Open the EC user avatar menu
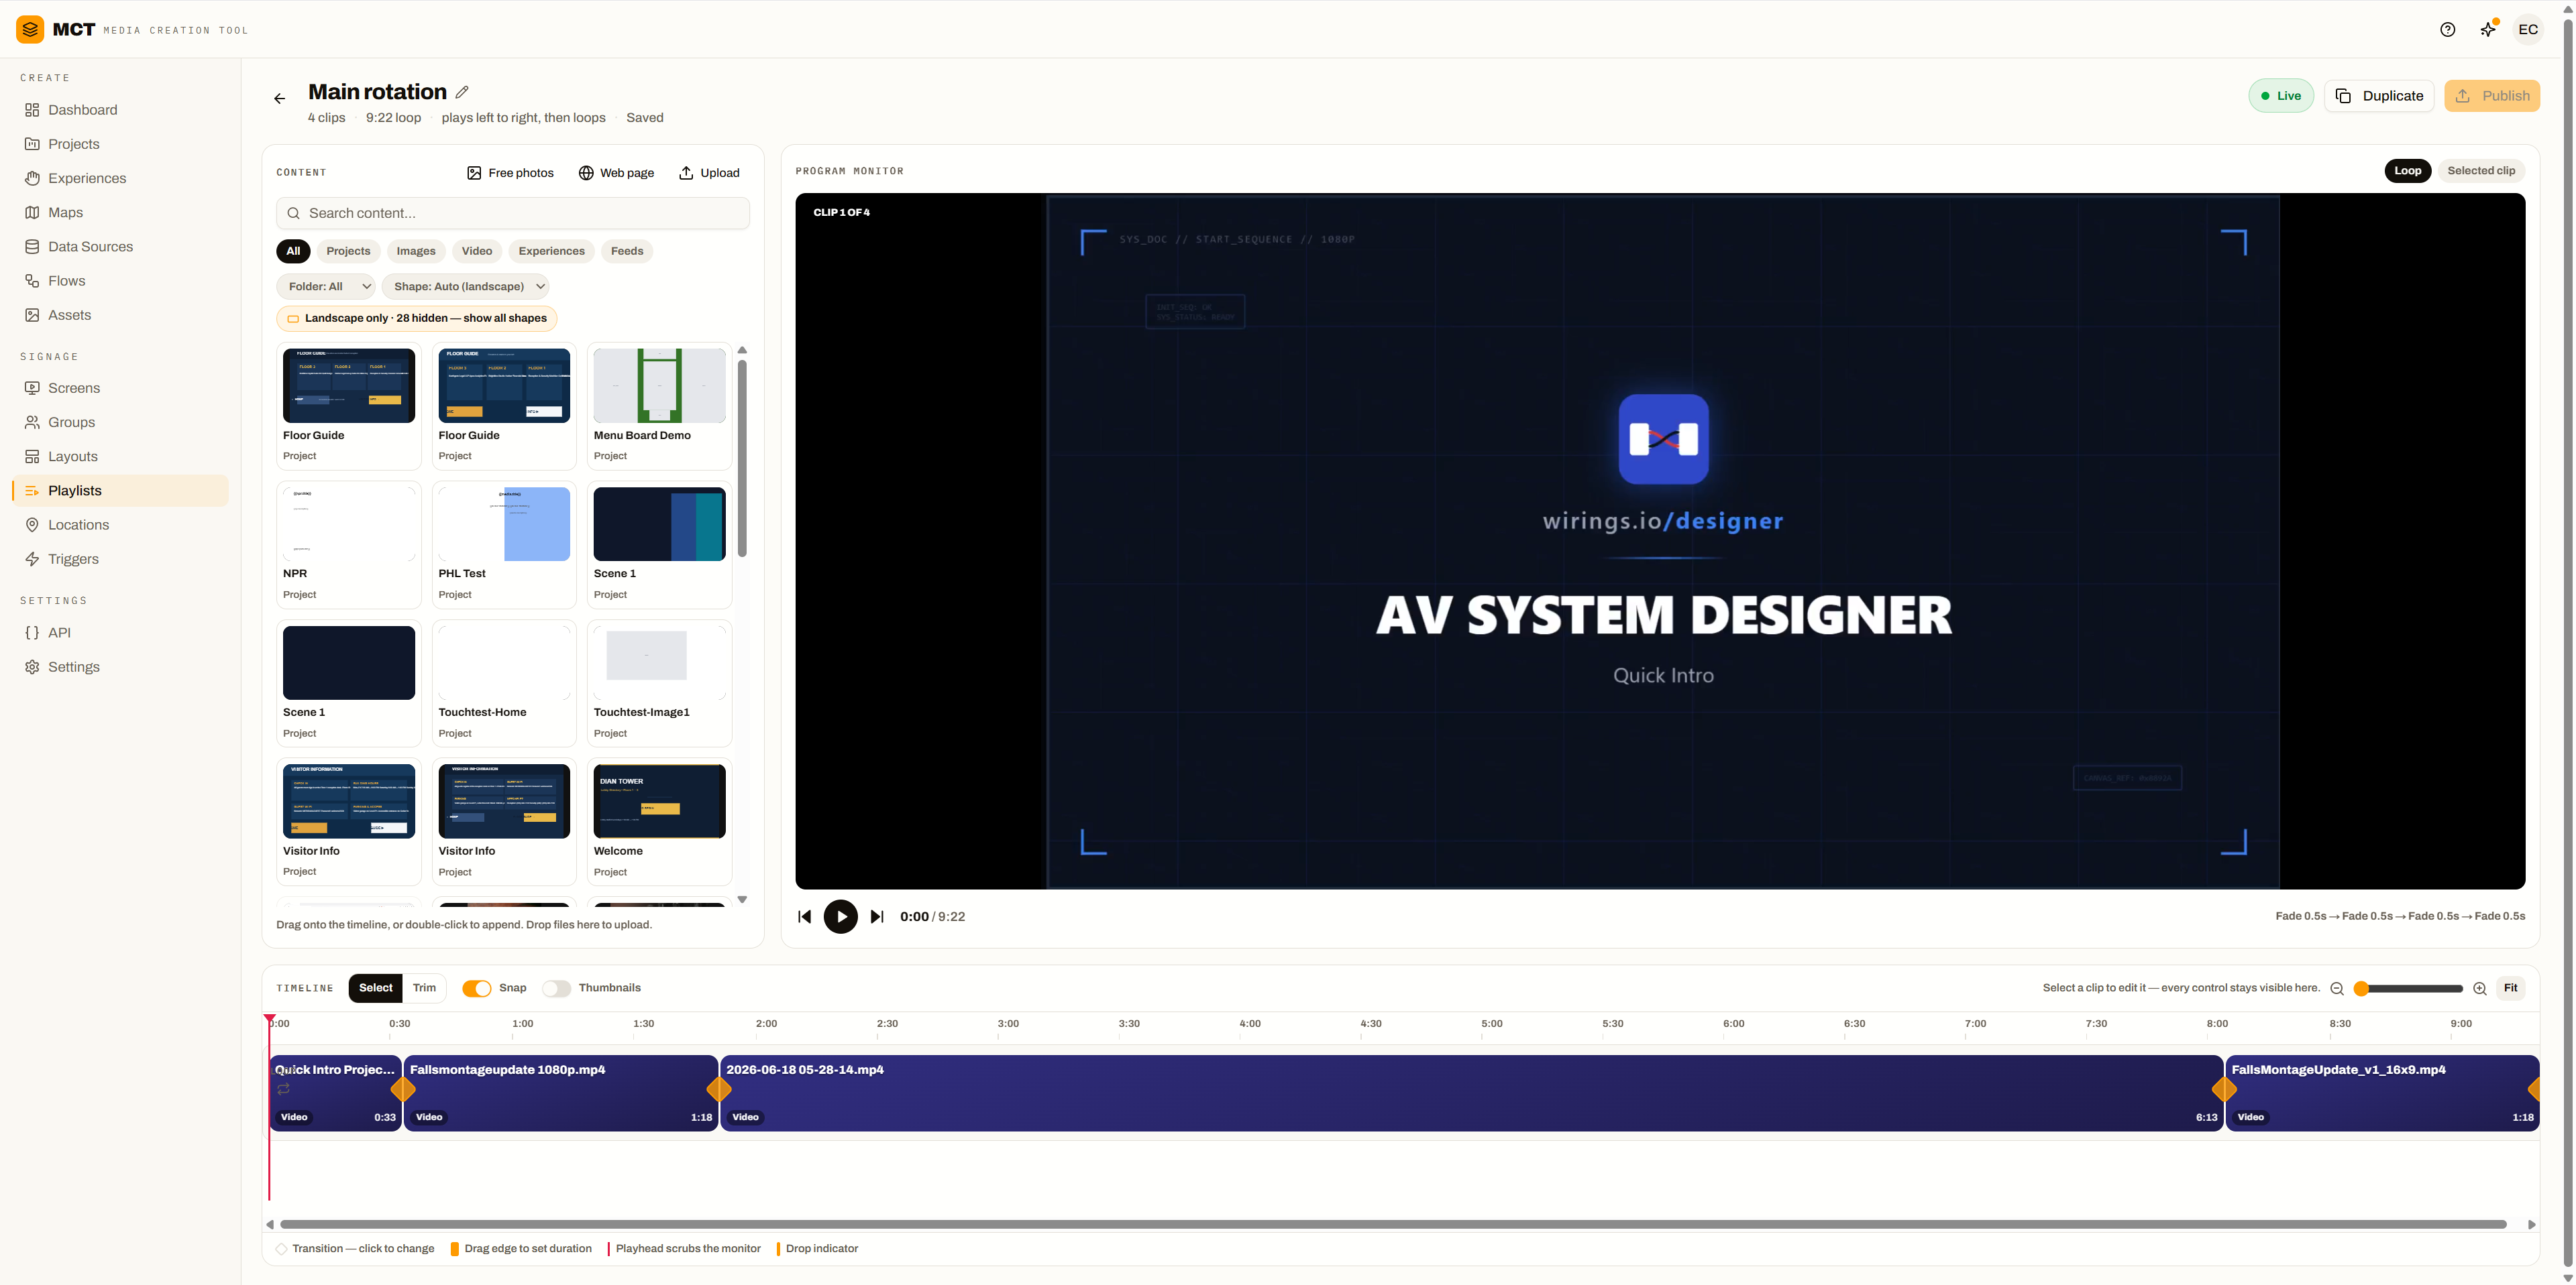Image resolution: width=2576 pixels, height=1285 pixels. coord(2527,29)
